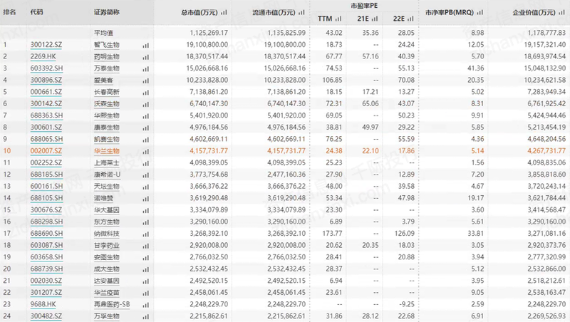
Task: Click the chart icon next to TTM header
Action: coord(338,19)
